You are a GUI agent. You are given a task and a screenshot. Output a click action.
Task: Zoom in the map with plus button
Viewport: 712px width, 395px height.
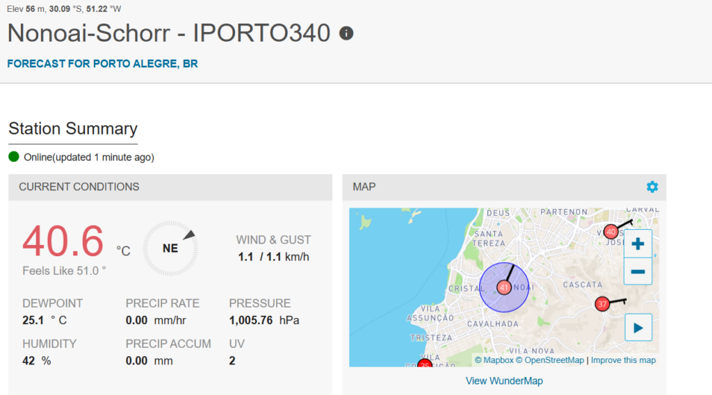(638, 244)
